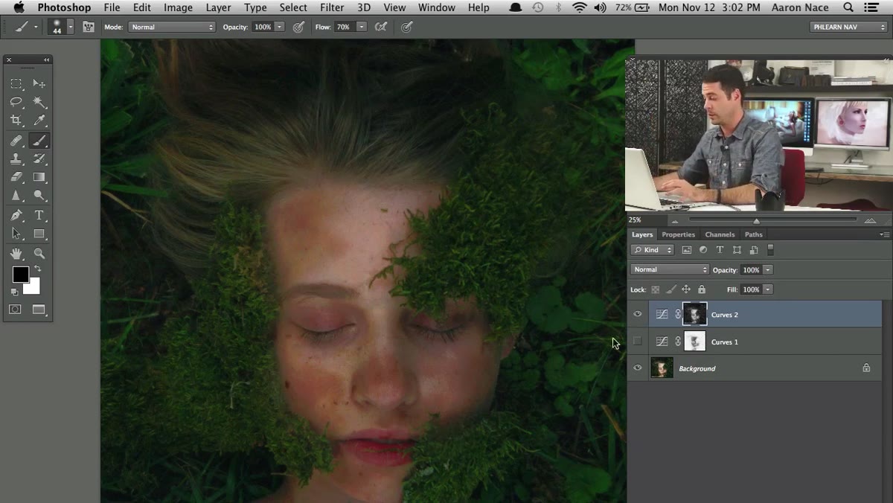Viewport: 893px width, 503px height.
Task: Select the Horizontal Type tool
Action: click(39, 216)
